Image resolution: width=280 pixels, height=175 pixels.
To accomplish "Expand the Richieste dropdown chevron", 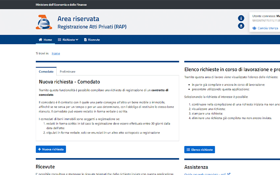I will pos(77,40).
